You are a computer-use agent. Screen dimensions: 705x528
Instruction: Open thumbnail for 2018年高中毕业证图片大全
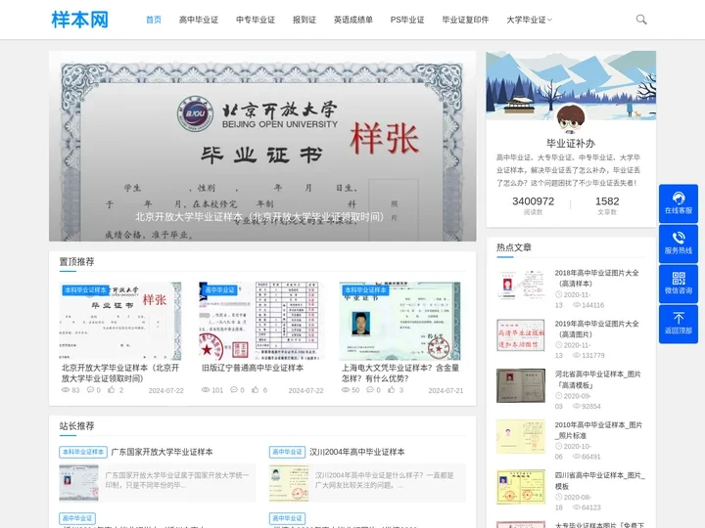point(521,286)
